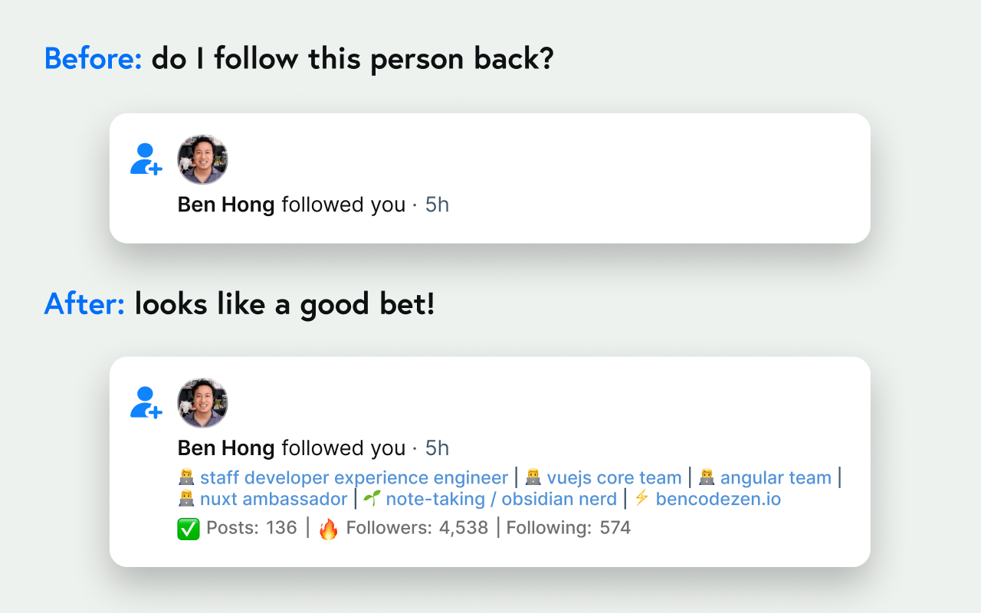
Task: Open the staff developer experience engineer link
Action: (x=354, y=478)
